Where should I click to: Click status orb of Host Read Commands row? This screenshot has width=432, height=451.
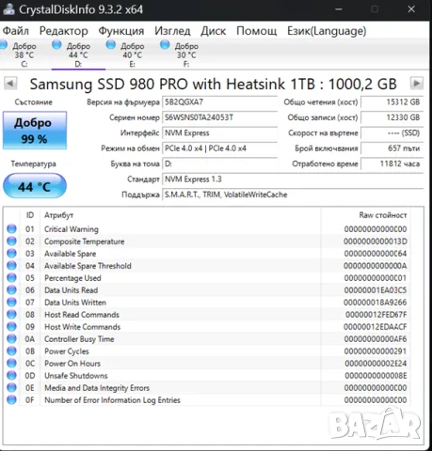pos(11,315)
